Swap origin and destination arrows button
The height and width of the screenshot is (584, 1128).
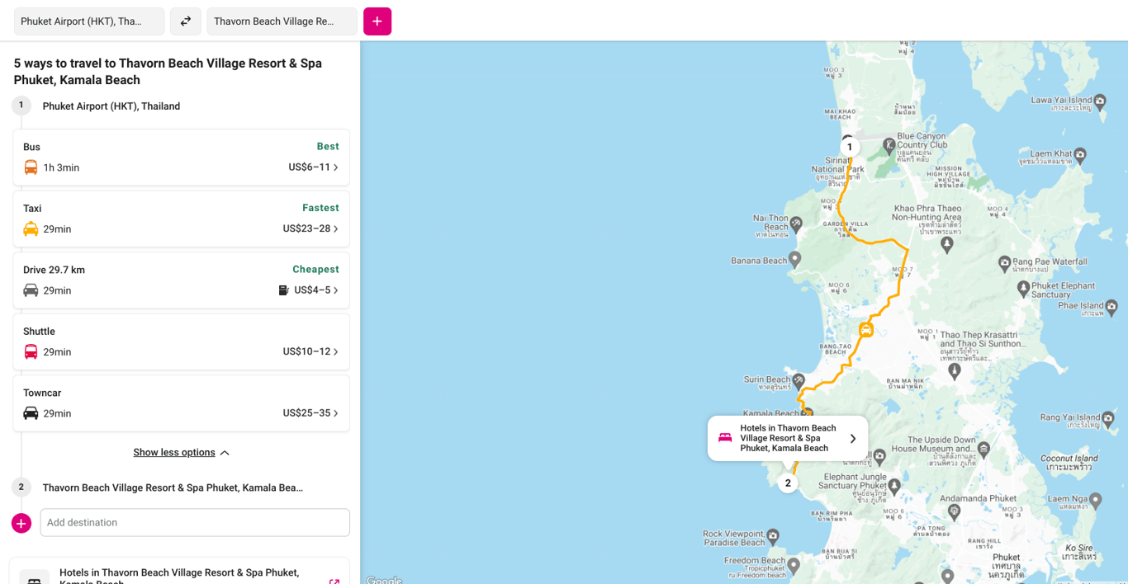tap(186, 21)
